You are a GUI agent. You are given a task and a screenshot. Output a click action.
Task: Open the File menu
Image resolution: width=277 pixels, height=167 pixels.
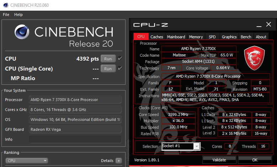click(x=6, y=15)
